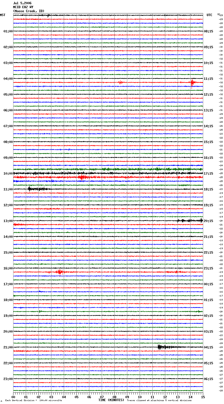Image resolution: width=224 pixels, height=404 pixels.
Task: Select the '17:00' MST hour label
Action: pos(8,284)
